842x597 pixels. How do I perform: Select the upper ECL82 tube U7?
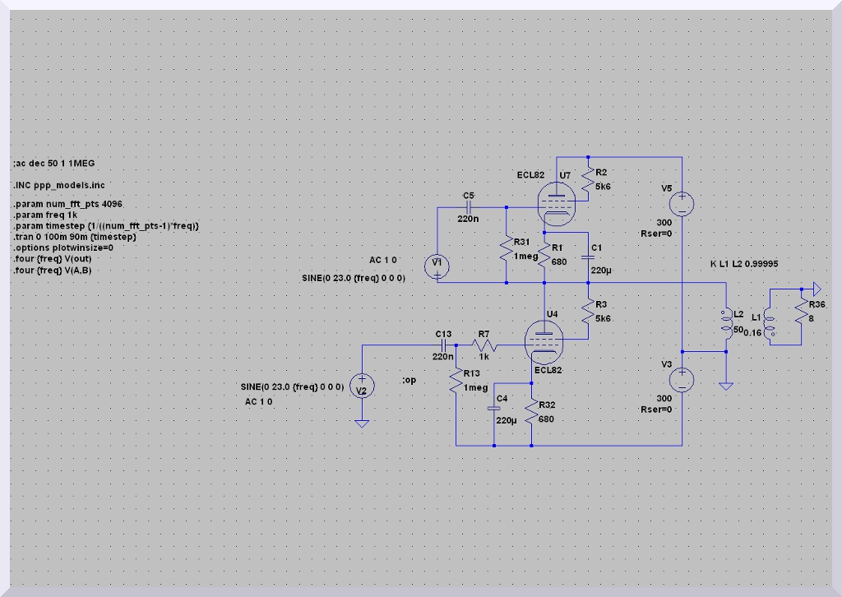pyautogui.click(x=554, y=199)
